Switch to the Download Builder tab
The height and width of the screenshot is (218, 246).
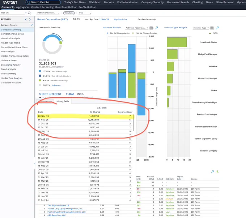point(66,7)
